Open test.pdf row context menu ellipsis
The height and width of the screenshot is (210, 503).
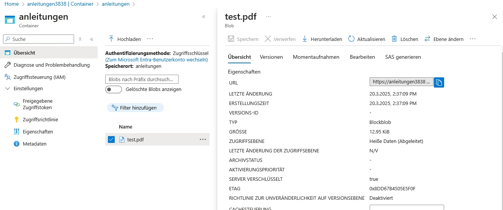[x=203, y=139]
